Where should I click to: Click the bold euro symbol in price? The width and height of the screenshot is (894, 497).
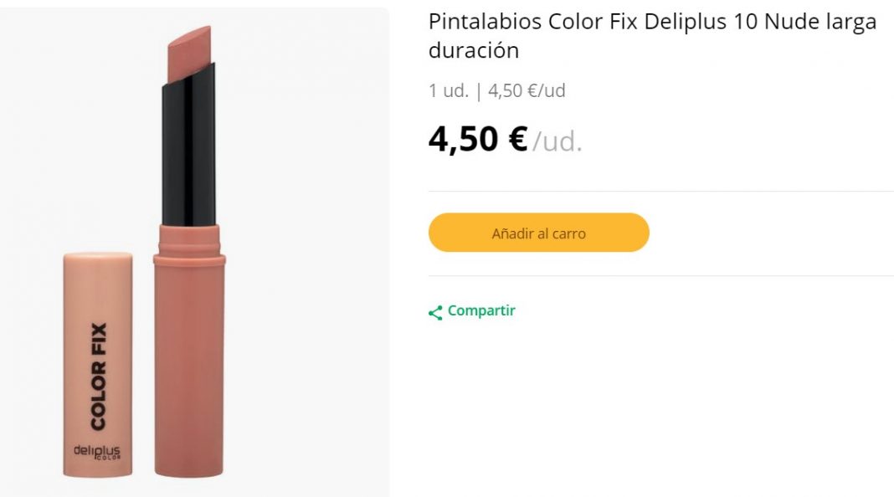517,139
